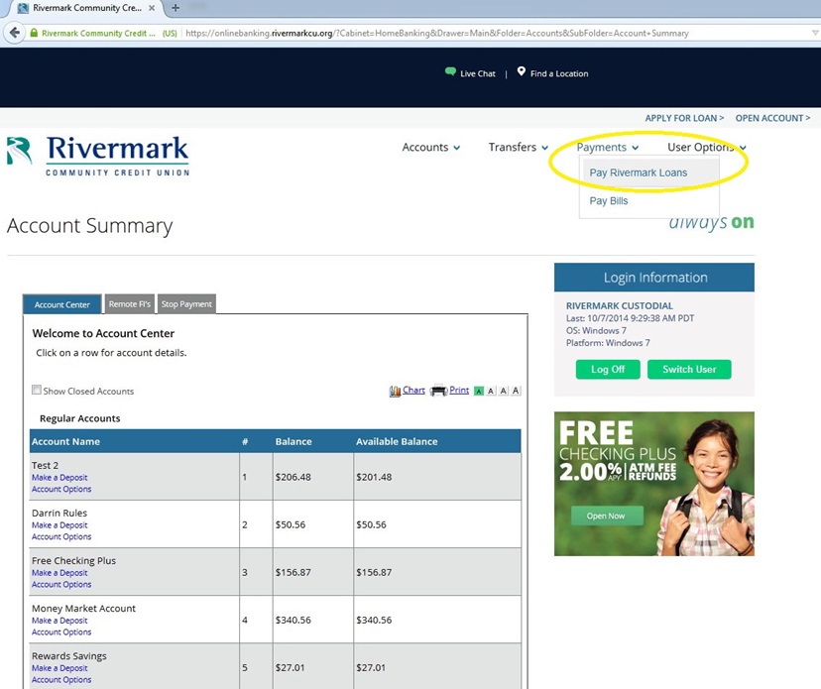The image size is (821, 689).
Task: Select the Test 2 account row name
Action: click(x=45, y=465)
